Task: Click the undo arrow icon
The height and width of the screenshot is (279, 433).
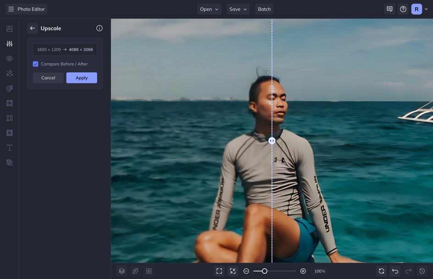Action: 395,271
